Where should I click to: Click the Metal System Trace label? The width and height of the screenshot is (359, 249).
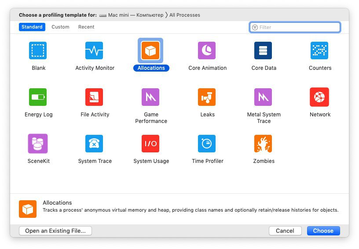264,118
